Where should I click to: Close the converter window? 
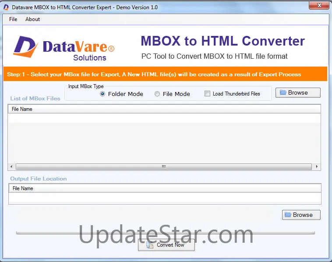point(319,5)
